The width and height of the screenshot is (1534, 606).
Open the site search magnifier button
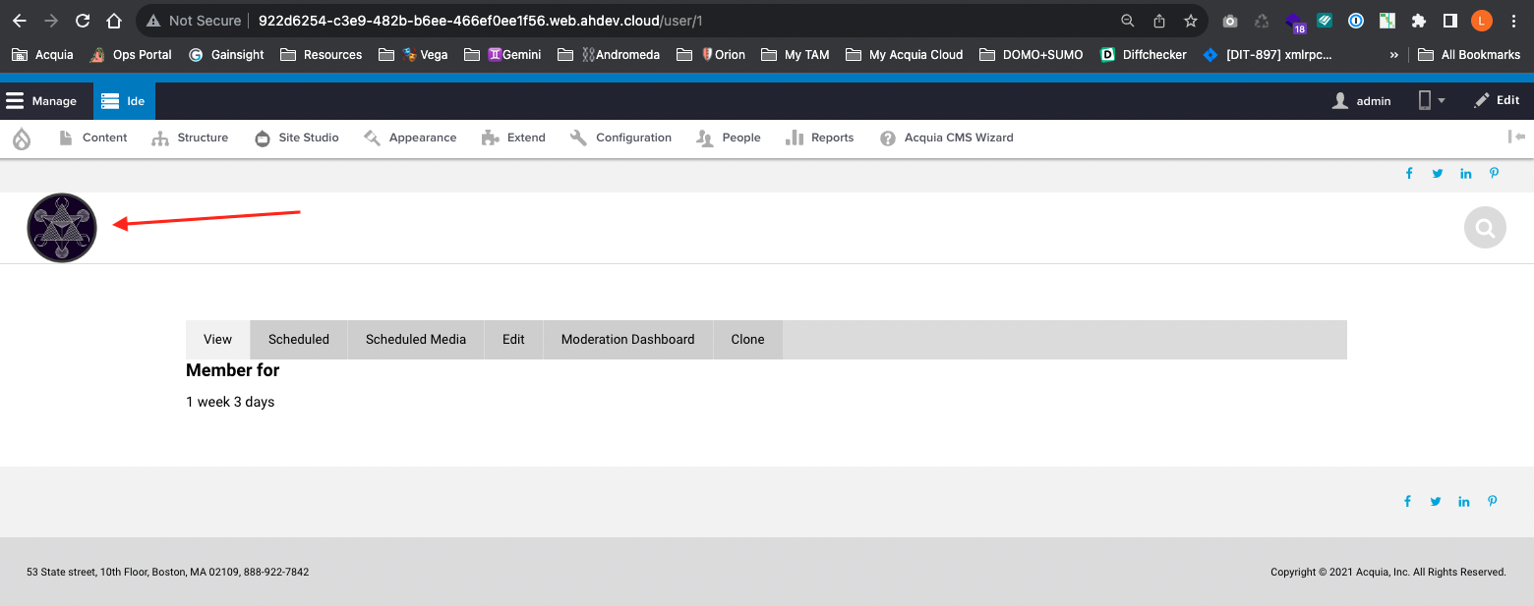click(1485, 228)
